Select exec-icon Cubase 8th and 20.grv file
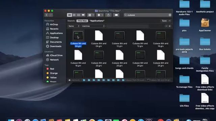Screen dimensions: 216x121 point(99,55)
